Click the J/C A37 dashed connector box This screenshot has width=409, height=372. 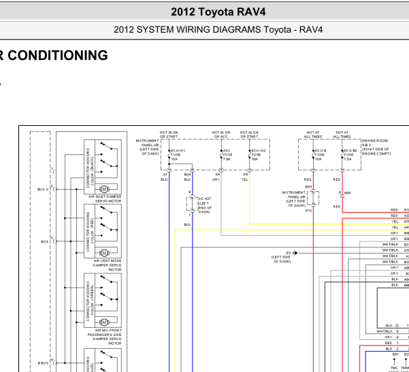pos(192,204)
